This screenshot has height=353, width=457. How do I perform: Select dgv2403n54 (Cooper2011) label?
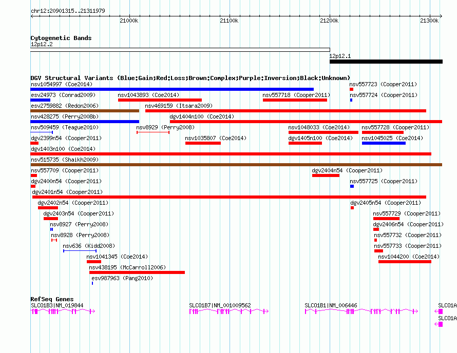(79, 213)
